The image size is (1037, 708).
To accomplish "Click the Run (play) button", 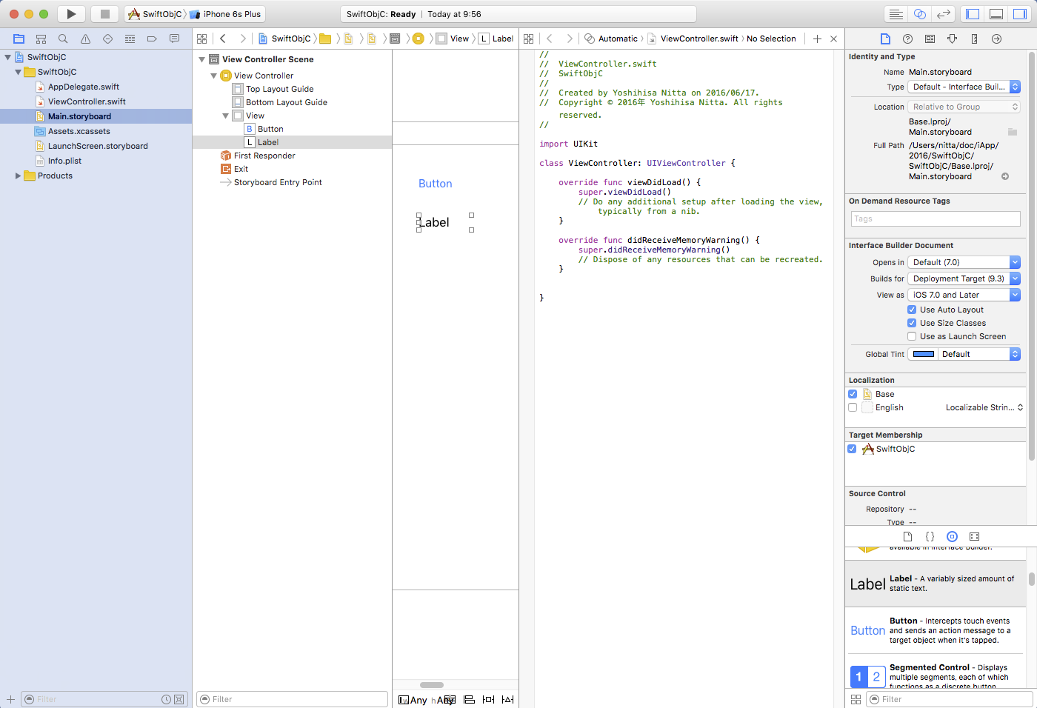I will (x=71, y=14).
